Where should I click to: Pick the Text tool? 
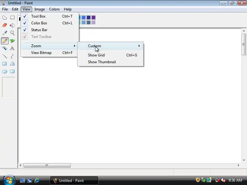[x=12, y=48]
